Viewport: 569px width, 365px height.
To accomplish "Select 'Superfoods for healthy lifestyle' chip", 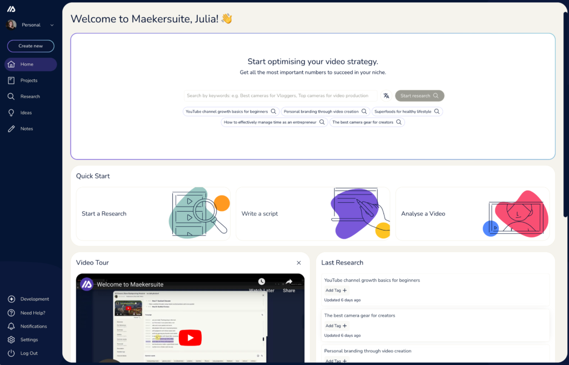I will pos(407,111).
